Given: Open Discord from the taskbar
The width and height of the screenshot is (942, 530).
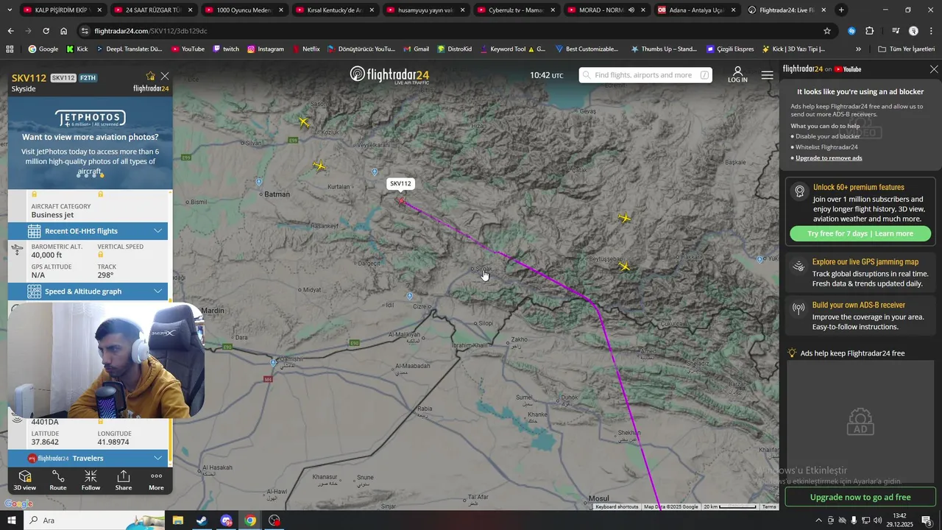Looking at the screenshot, I should (x=226, y=520).
